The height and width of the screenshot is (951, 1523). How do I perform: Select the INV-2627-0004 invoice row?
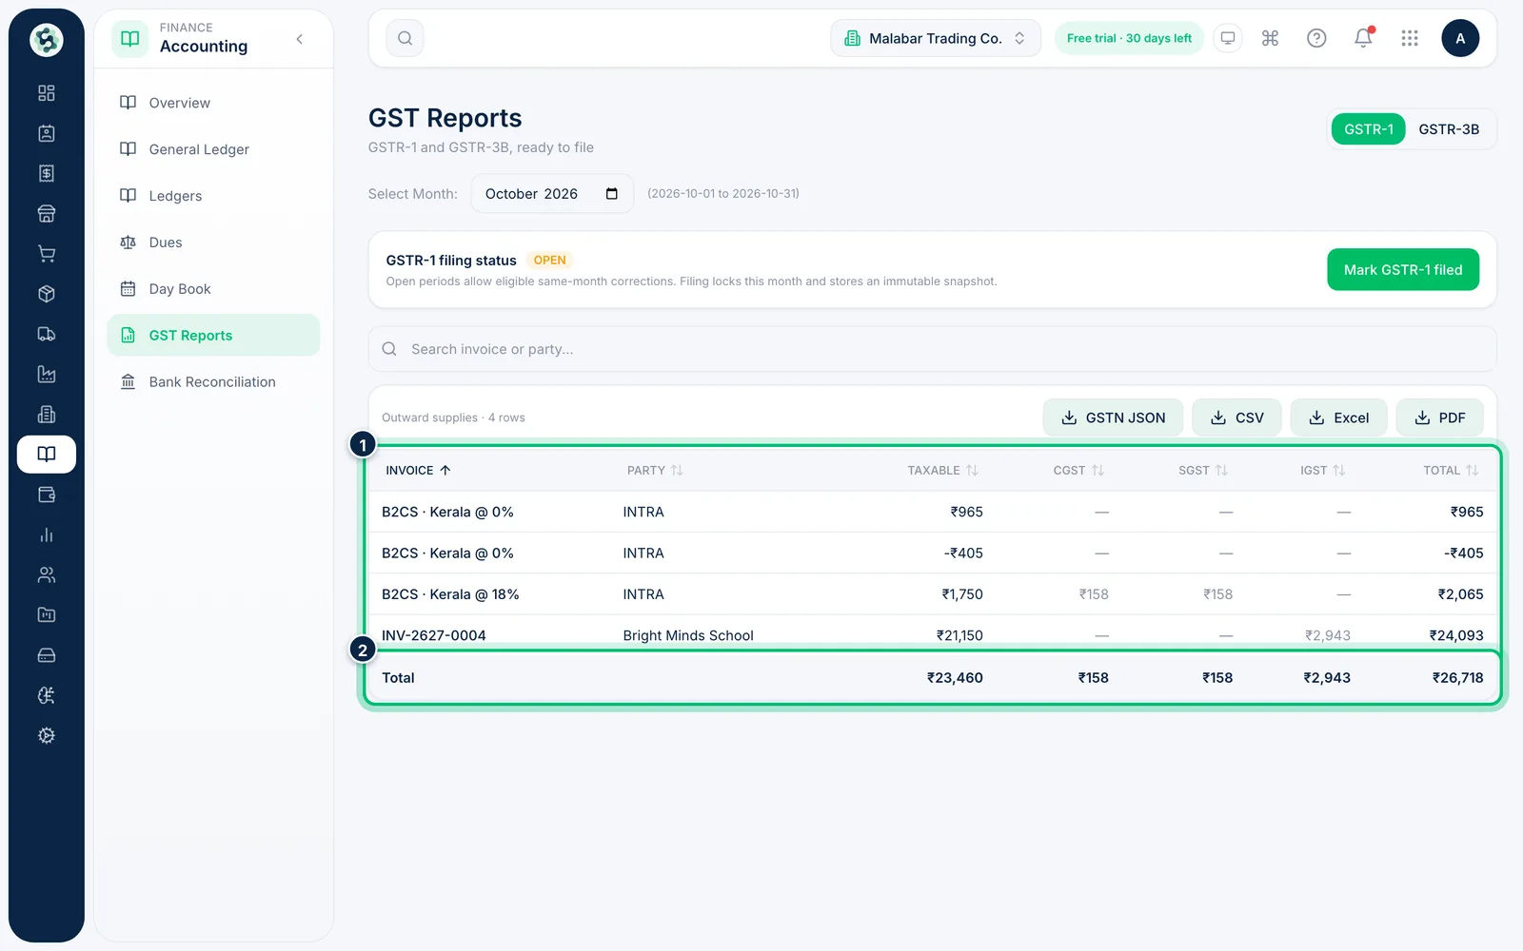(x=933, y=634)
